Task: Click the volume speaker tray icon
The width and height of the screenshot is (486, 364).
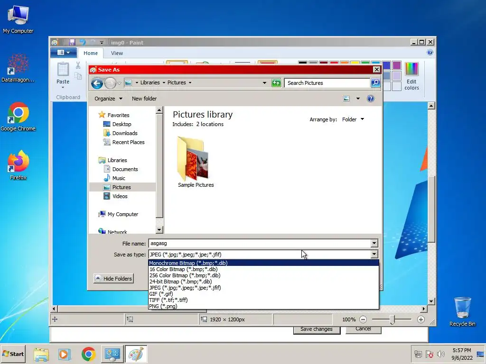Action: (440, 354)
